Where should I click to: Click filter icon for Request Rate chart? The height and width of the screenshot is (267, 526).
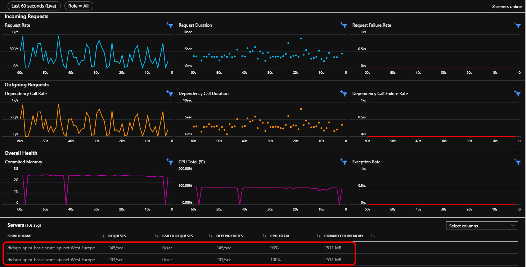pos(170,25)
